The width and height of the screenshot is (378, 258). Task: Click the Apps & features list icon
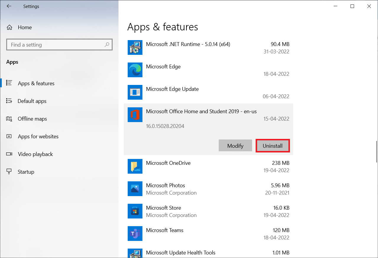(9, 83)
